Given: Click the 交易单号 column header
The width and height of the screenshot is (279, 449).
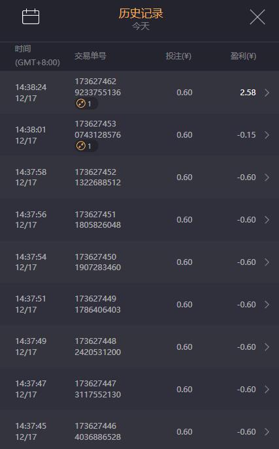Looking at the screenshot, I should coord(90,55).
